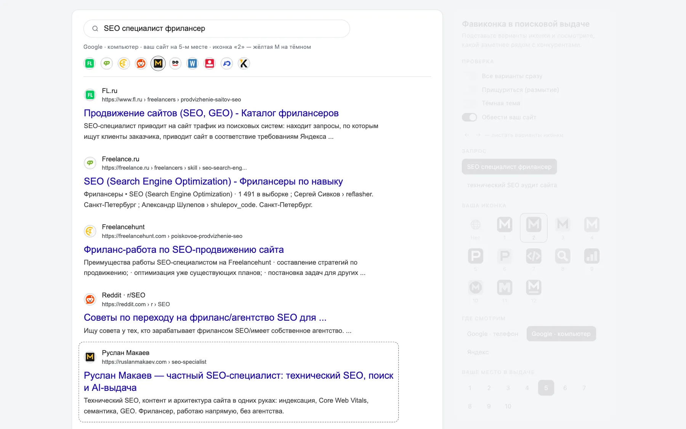Choose icon variant 1 with letter M

(505, 228)
